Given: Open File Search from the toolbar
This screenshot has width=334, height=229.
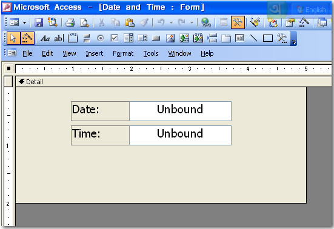Looking at the screenshot, I should (x=52, y=22).
